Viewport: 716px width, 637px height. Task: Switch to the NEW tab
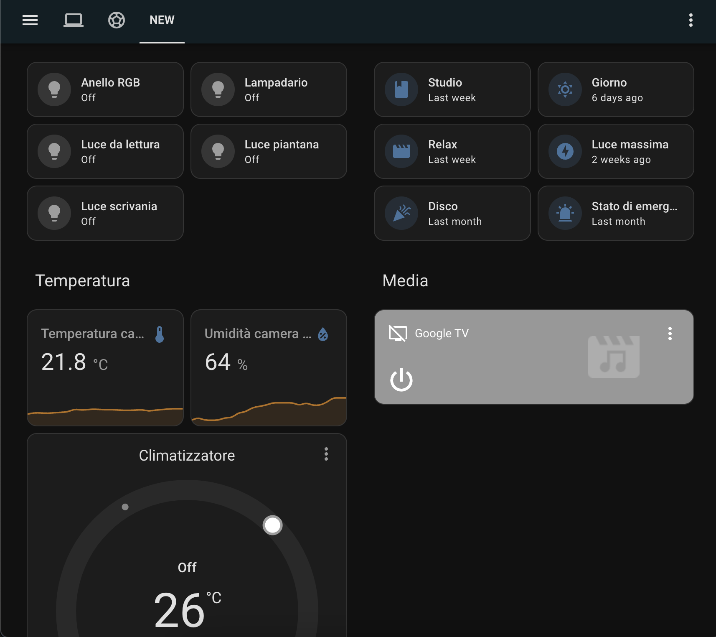(x=162, y=20)
